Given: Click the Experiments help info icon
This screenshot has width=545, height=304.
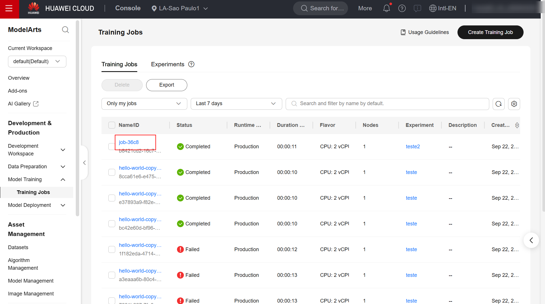Looking at the screenshot, I should (191, 64).
